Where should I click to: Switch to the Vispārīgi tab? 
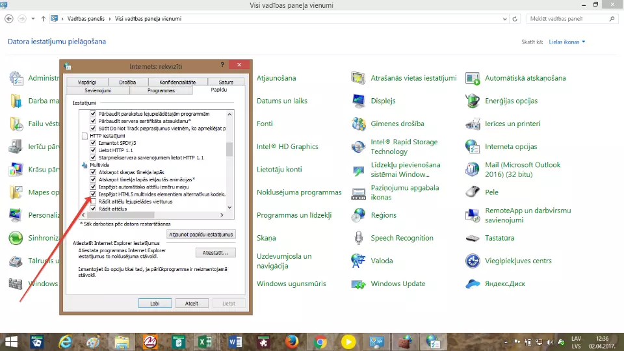(x=86, y=82)
